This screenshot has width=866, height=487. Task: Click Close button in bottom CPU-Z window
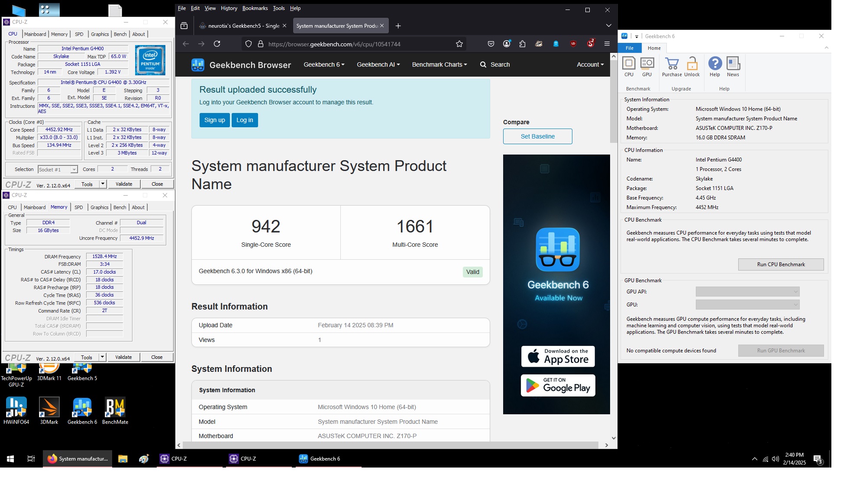tap(157, 357)
